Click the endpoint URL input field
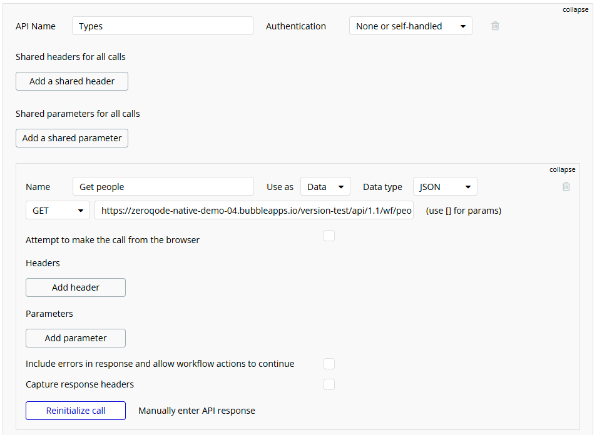The height and width of the screenshot is (435, 597). (x=254, y=211)
